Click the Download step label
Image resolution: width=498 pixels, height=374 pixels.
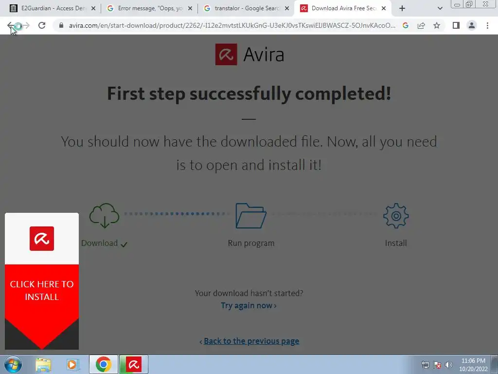(99, 243)
